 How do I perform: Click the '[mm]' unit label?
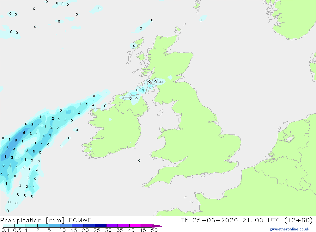coord(55,220)
